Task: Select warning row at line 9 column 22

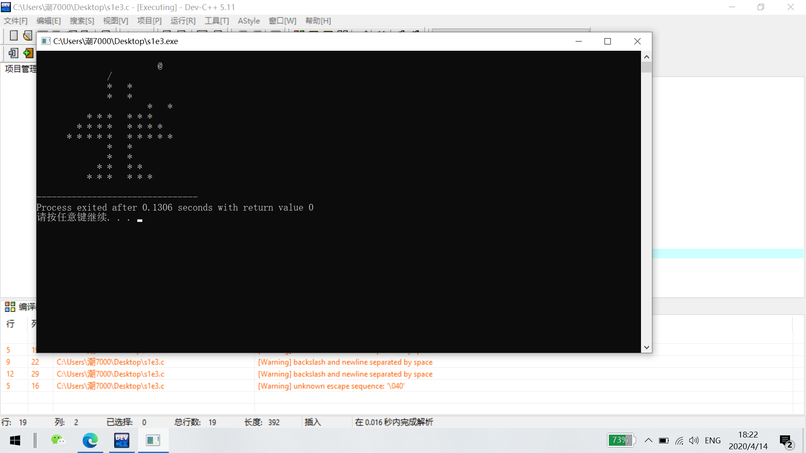Action: coord(397,362)
